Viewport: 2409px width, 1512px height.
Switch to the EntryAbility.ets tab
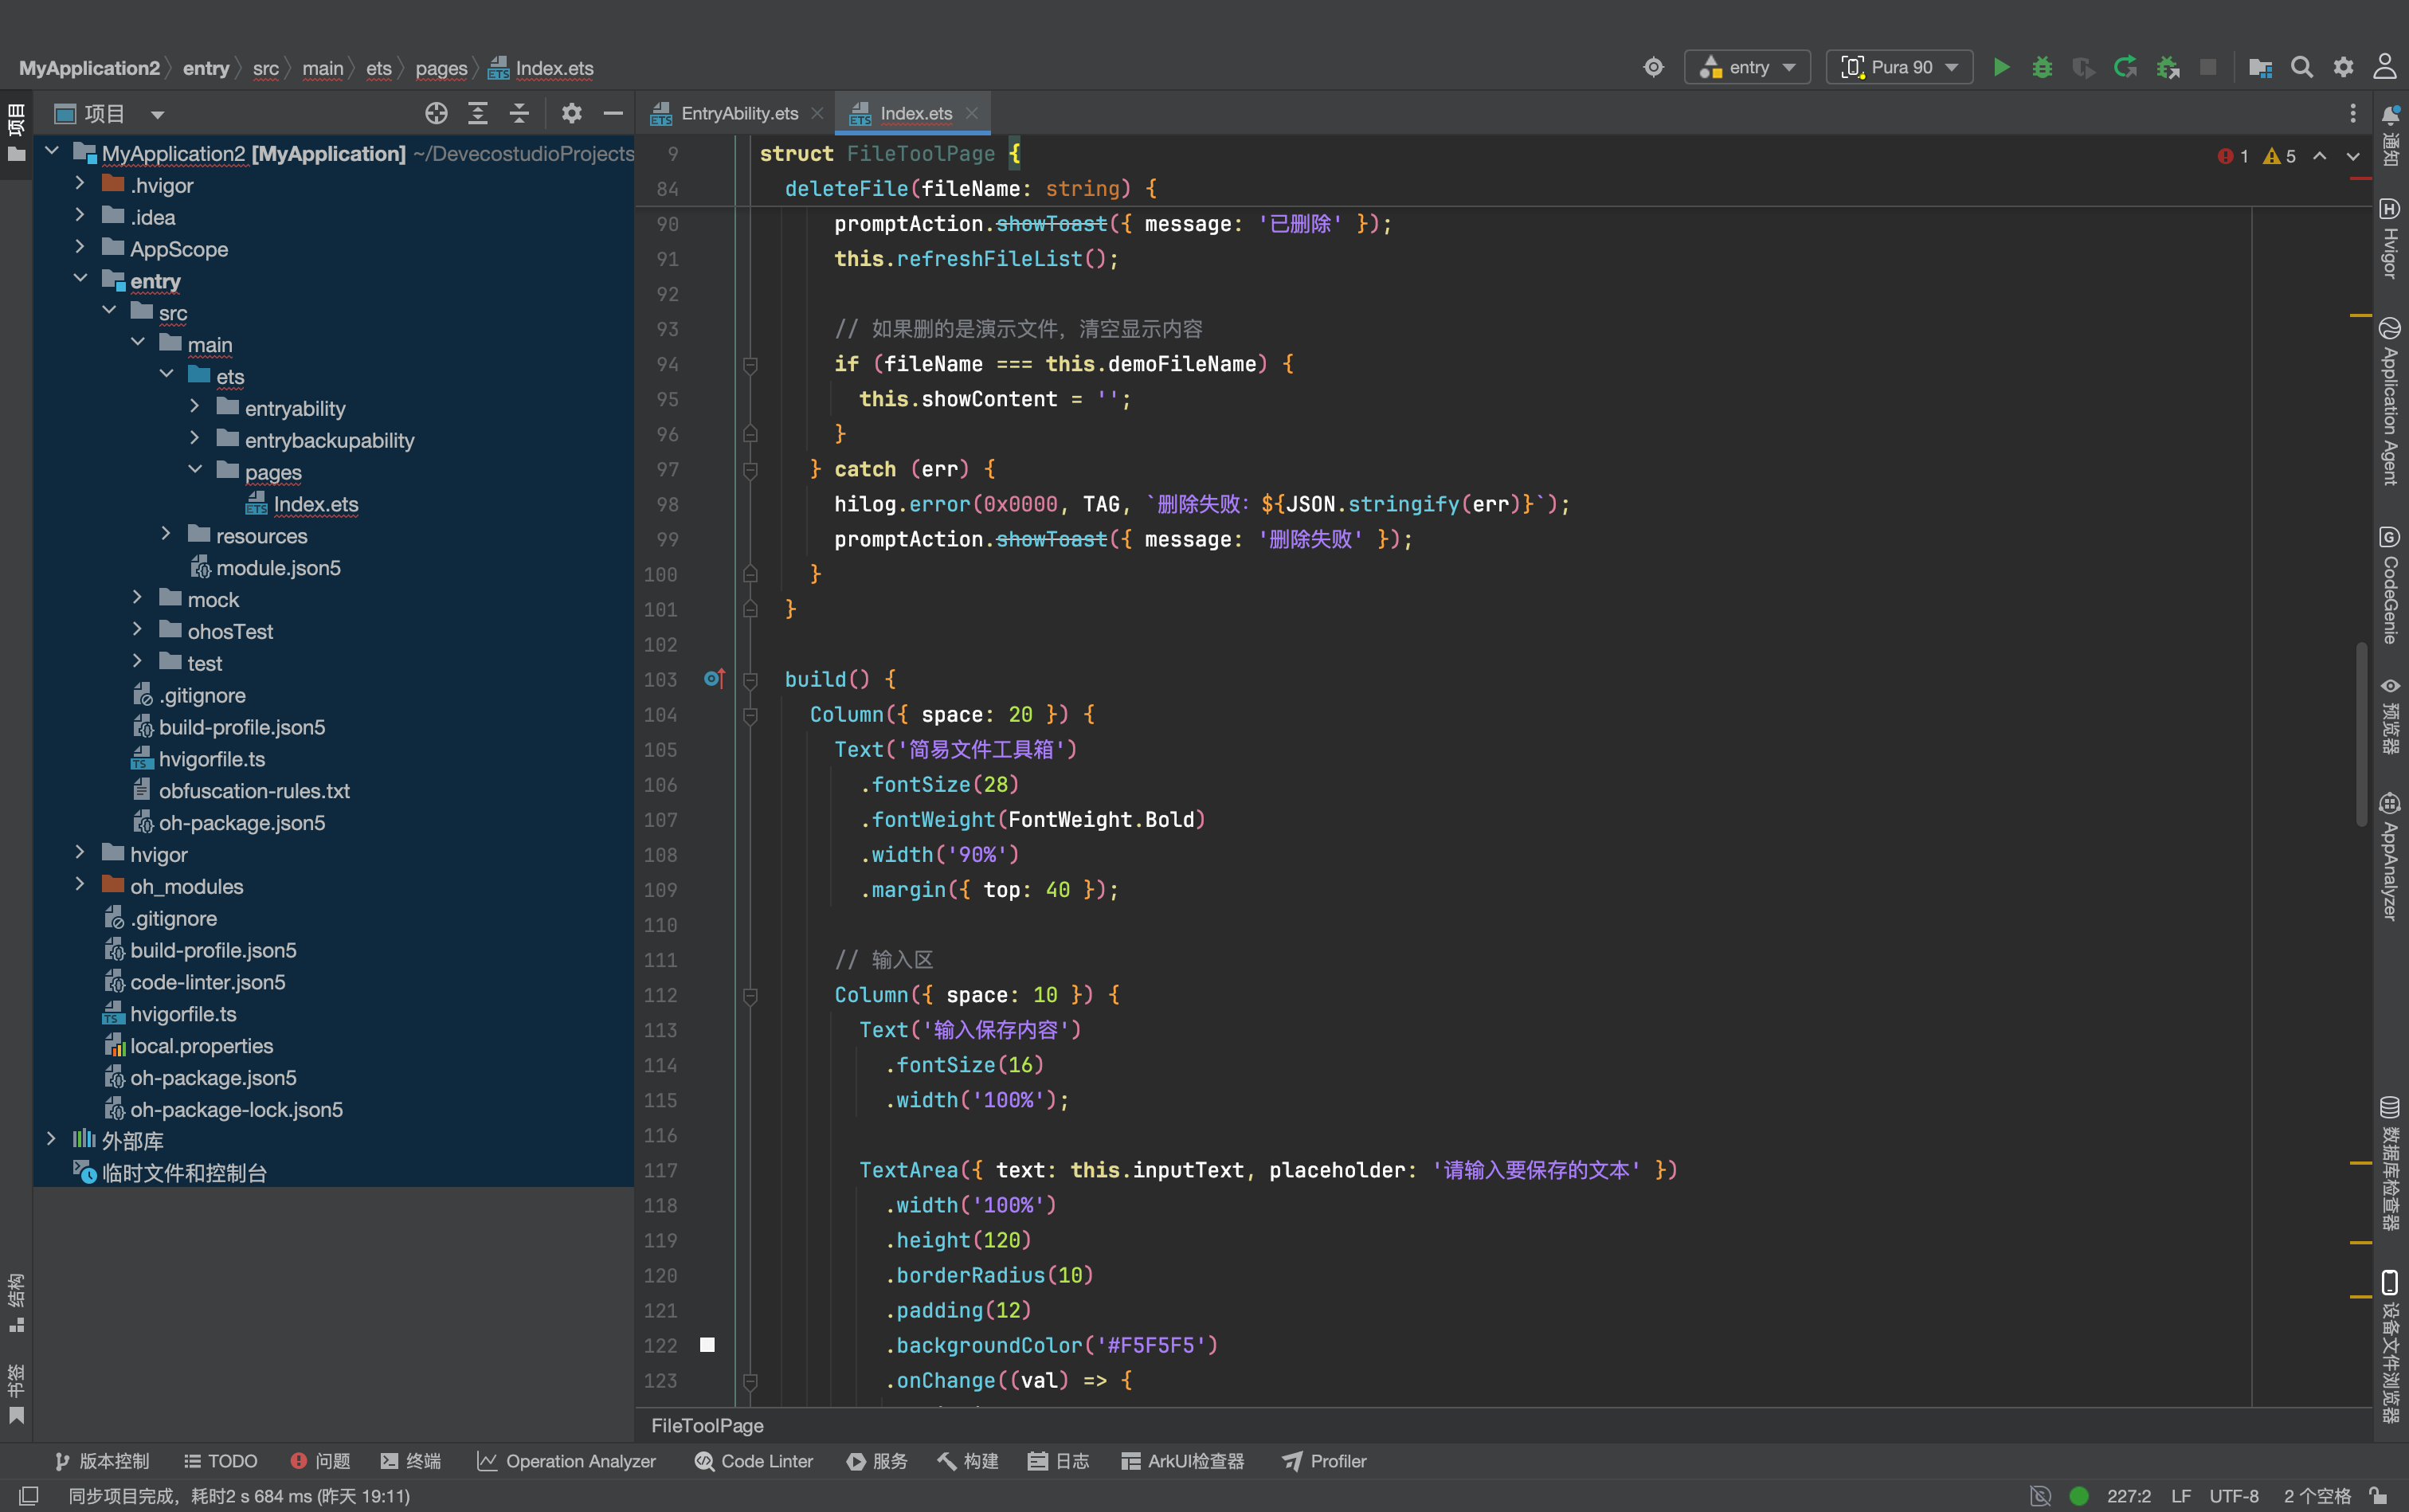tap(739, 113)
